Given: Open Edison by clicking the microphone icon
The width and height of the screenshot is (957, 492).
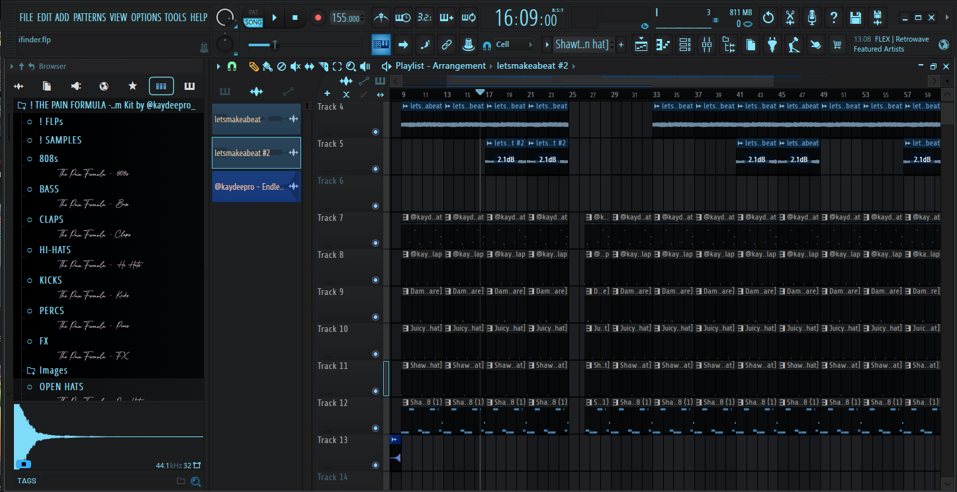Looking at the screenshot, I should 811,17.
